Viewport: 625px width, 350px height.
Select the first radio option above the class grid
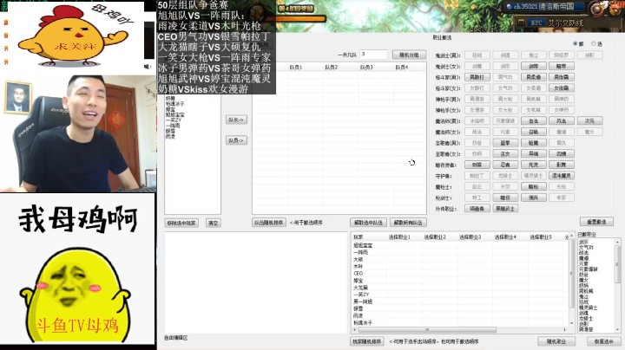coord(576,43)
